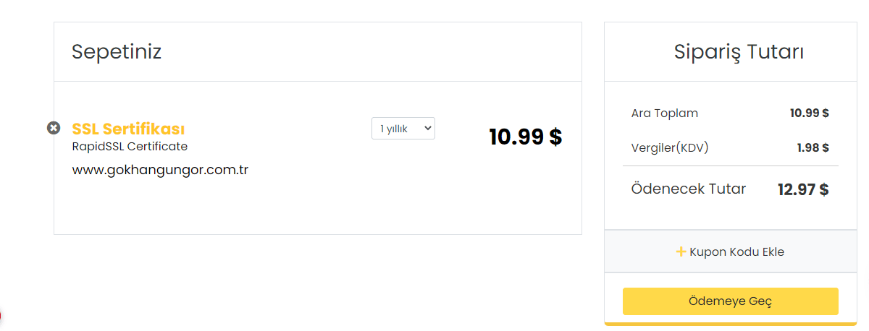Click the Ödemeye Geç button
Image resolution: width=869 pixels, height=331 pixels.
click(x=731, y=301)
